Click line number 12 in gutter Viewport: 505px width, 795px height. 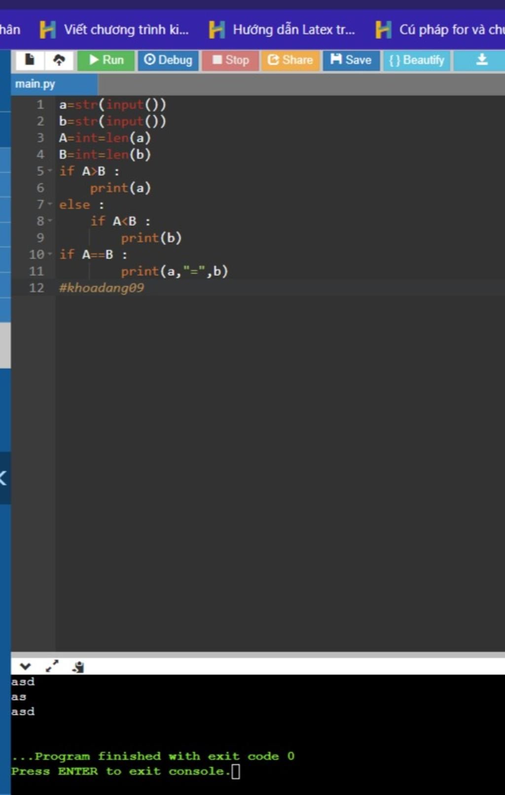click(x=36, y=288)
